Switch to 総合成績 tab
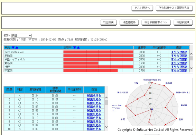Image resolution: width=196 pixels, height=135 pixels. point(109,23)
